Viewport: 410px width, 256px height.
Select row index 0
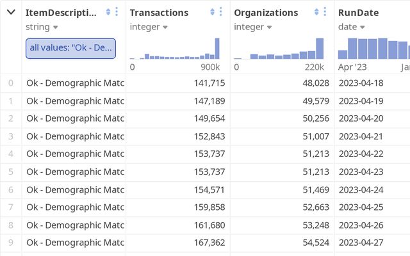click(x=10, y=83)
